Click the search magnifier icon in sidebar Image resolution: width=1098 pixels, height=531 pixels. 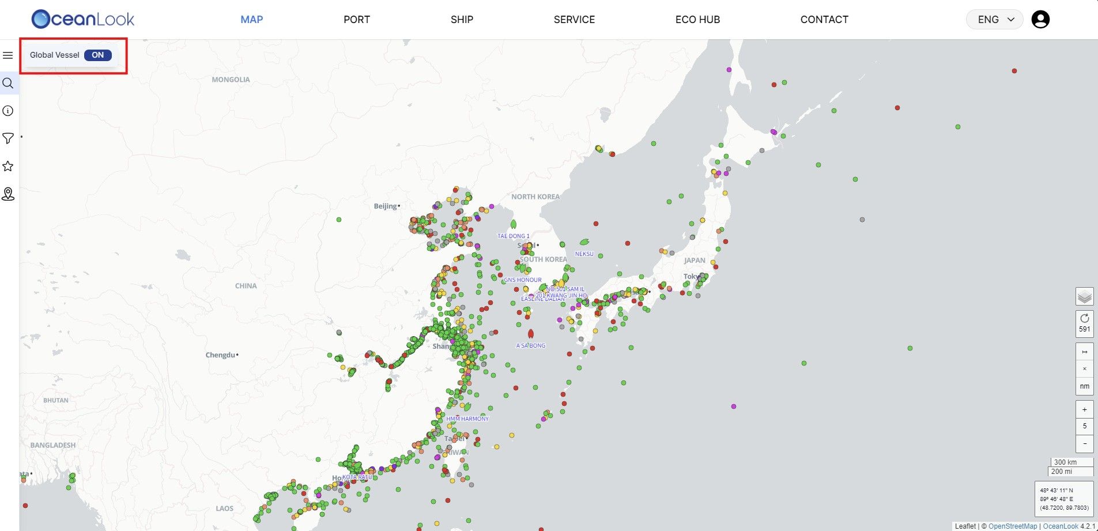[x=8, y=83]
